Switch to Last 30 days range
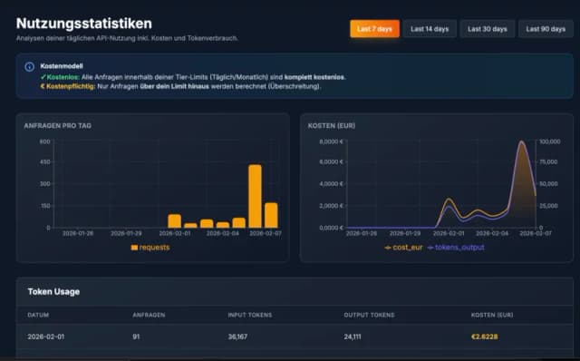 point(488,29)
